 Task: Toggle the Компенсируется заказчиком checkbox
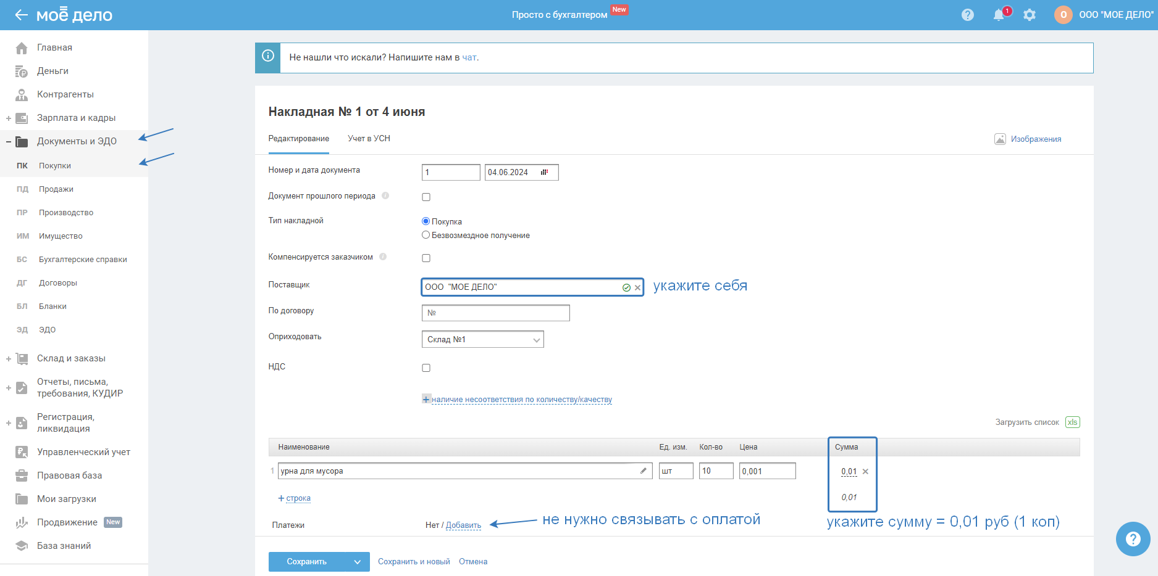pos(426,258)
